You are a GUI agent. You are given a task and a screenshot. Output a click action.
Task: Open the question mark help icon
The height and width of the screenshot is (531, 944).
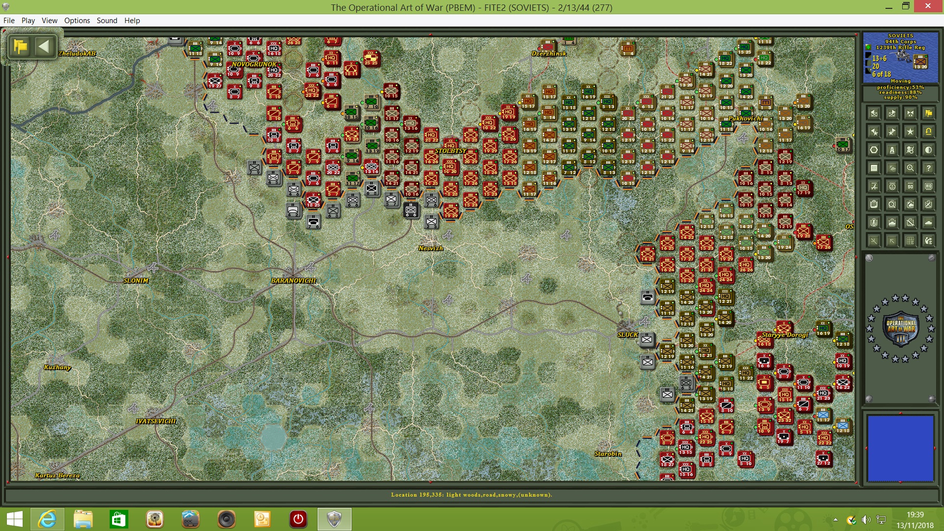click(928, 168)
